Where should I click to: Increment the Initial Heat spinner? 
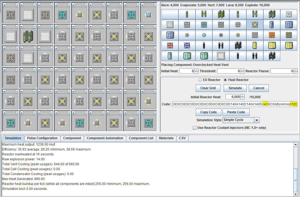(x=197, y=70)
